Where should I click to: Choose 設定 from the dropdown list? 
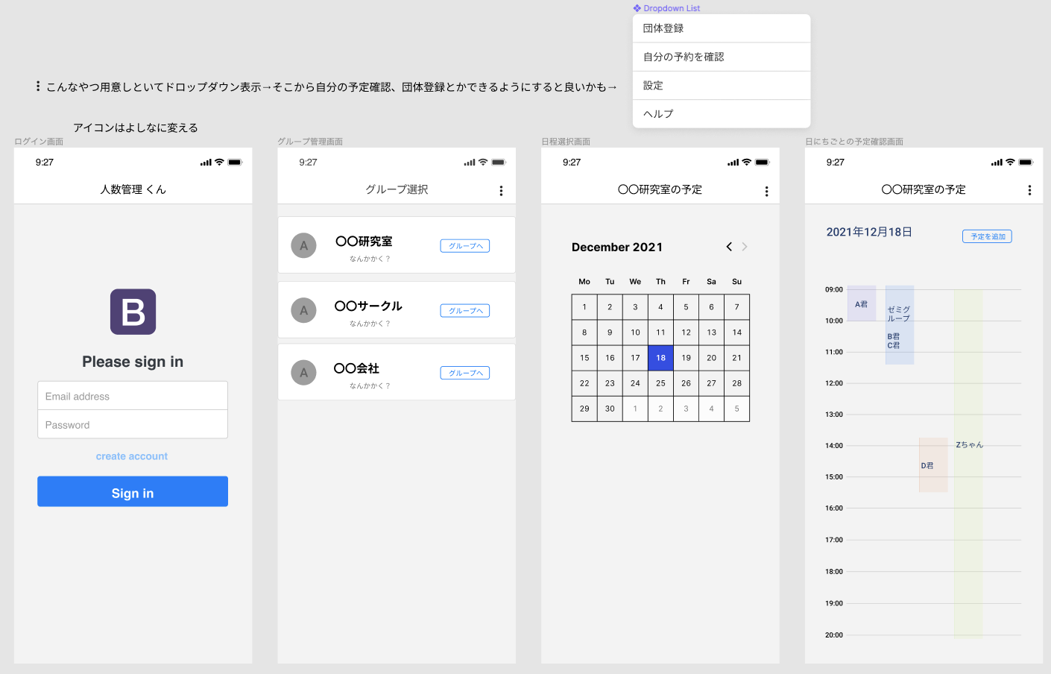(x=722, y=86)
